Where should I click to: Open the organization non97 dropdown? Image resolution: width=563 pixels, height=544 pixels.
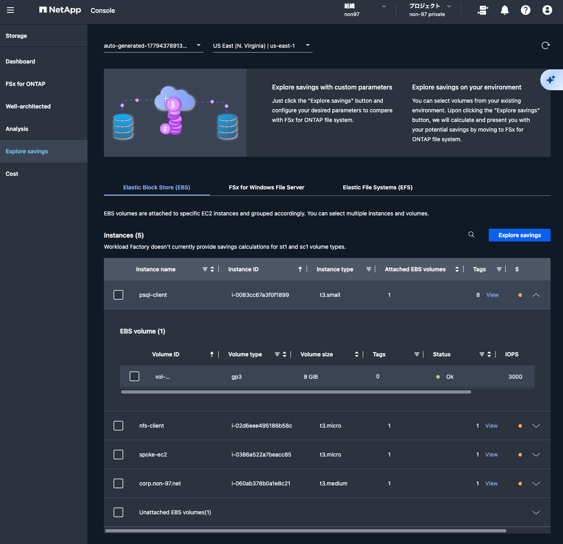click(365, 10)
